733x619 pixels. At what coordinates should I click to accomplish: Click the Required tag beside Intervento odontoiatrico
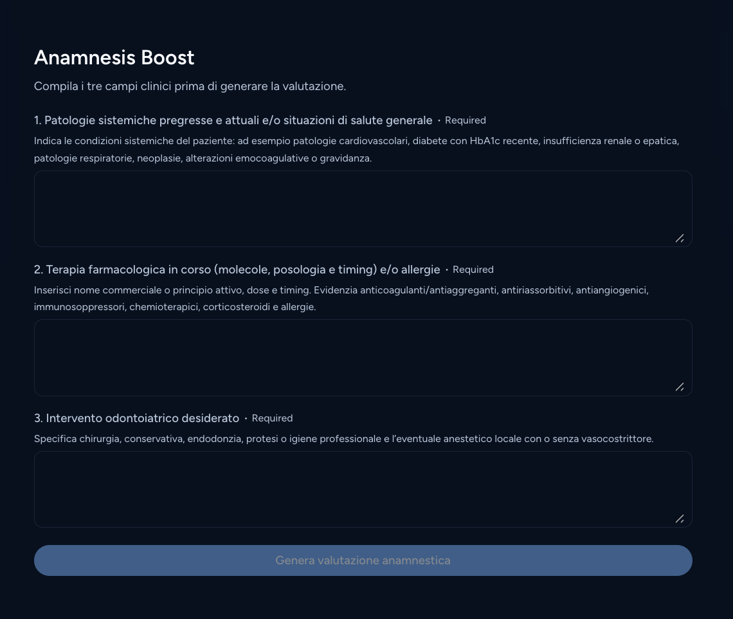[272, 418]
